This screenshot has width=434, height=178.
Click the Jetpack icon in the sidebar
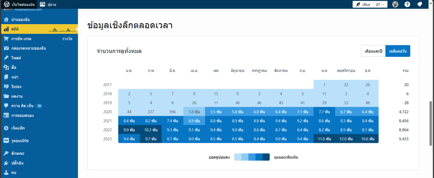(x=6, y=128)
